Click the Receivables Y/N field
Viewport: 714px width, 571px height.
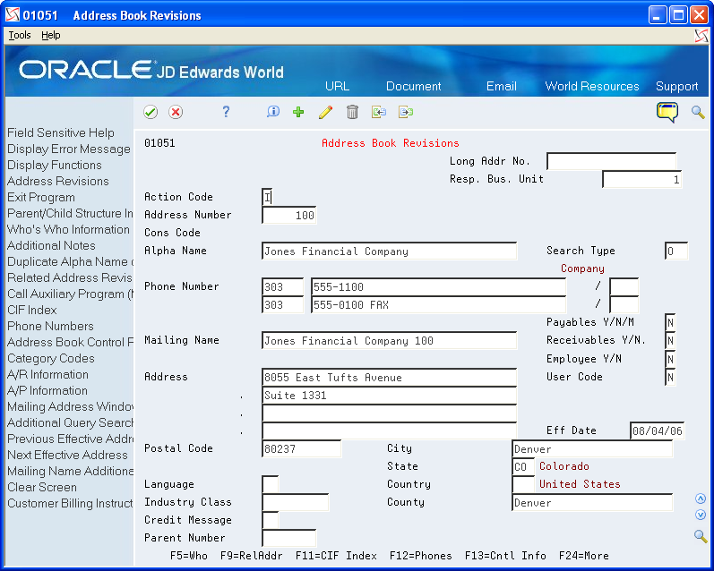click(670, 341)
